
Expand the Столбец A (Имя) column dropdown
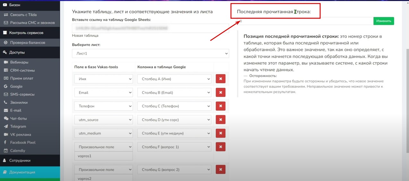[x=174, y=79]
